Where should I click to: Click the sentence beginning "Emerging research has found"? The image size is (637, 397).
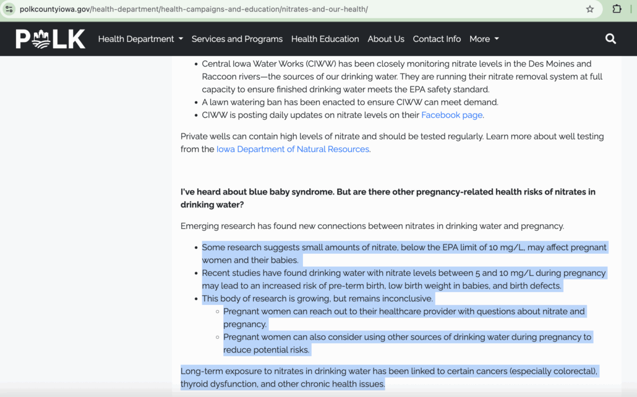[x=372, y=226]
